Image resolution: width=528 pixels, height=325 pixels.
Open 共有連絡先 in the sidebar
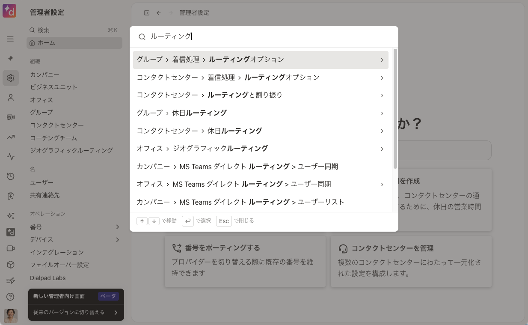(45, 195)
